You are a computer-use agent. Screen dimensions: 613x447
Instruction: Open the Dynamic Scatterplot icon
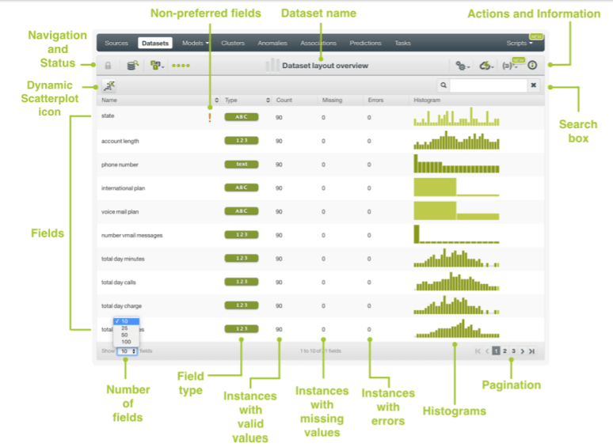(x=109, y=85)
